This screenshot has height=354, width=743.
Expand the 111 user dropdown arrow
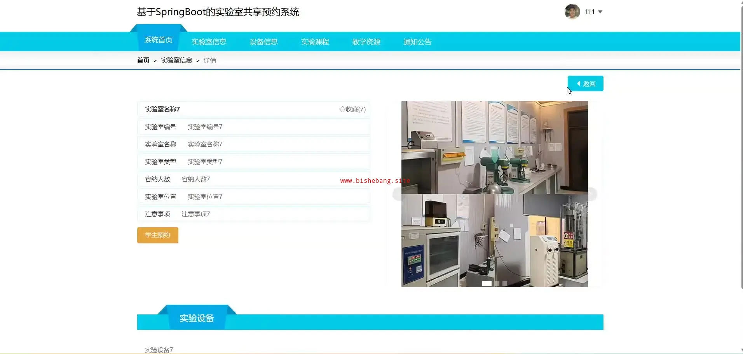point(600,12)
